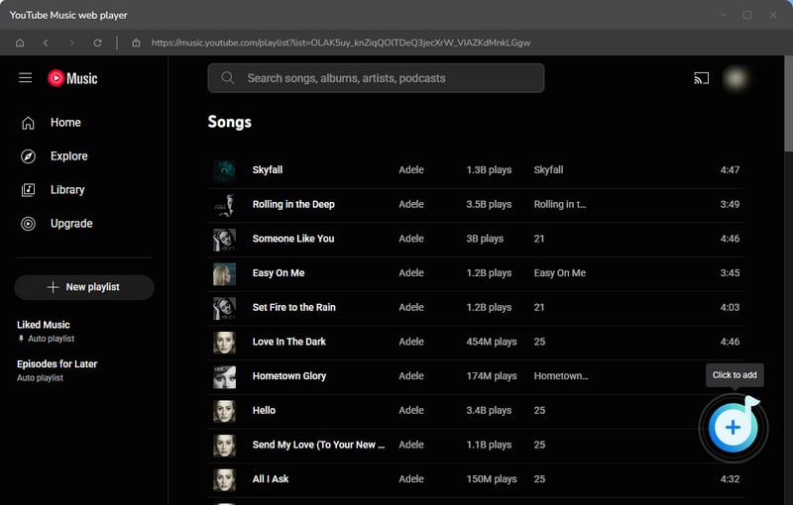Click the Songs section heading
This screenshot has width=793, height=505.
tap(230, 122)
